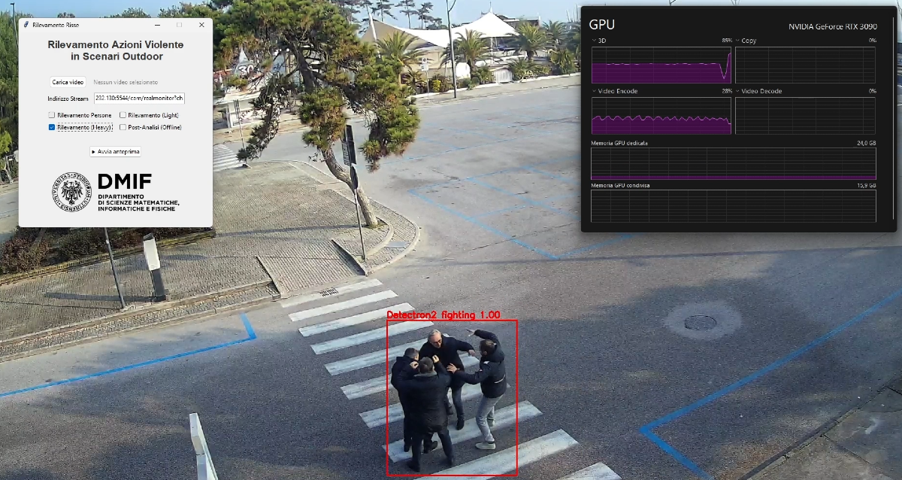Expand the Video Decode engine dropdown
This screenshot has width=902, height=480.
(x=737, y=91)
